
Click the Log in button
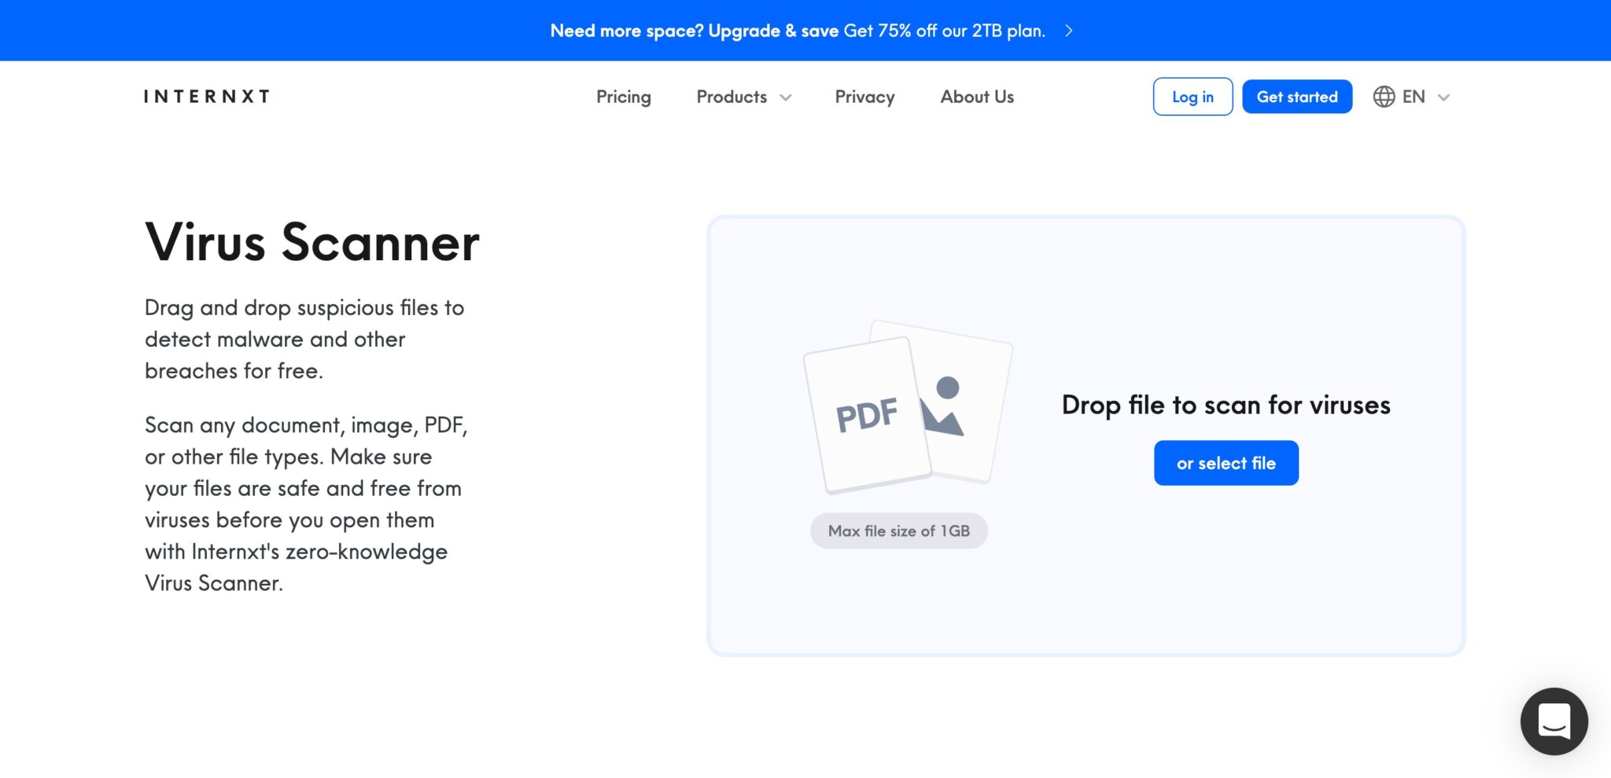pos(1192,97)
